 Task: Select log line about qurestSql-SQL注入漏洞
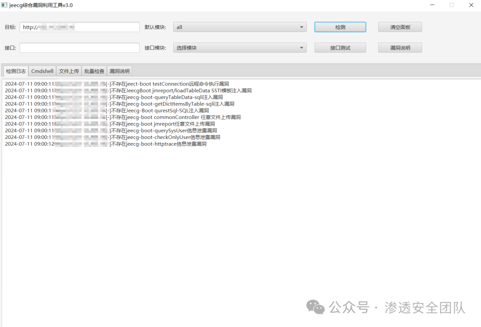pyautogui.click(x=107, y=110)
